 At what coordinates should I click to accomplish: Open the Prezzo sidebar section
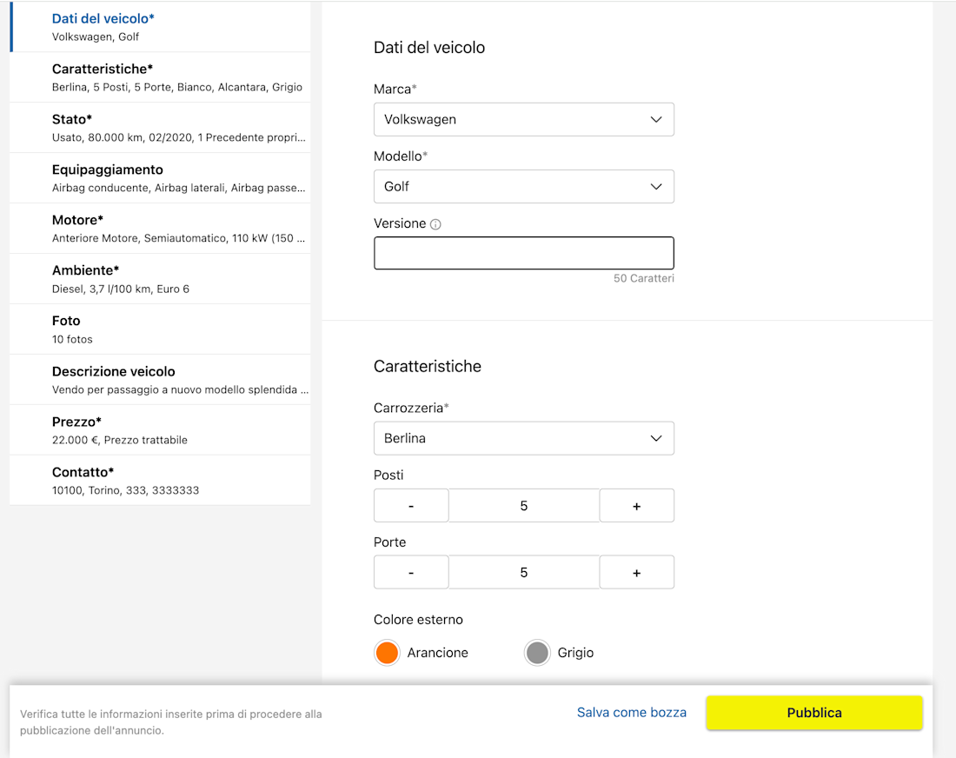coord(160,430)
